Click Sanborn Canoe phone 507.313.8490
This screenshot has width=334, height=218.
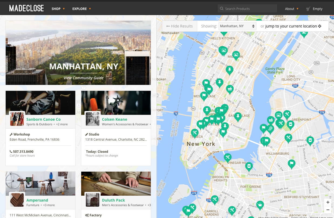[x=22, y=151]
